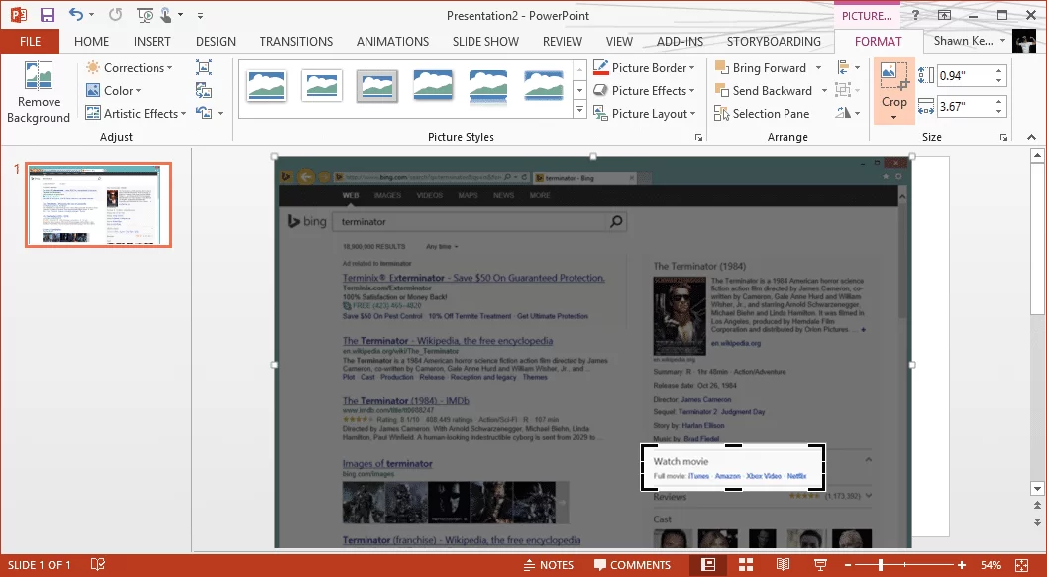
Task: Click Bring Forward
Action: 761,68
